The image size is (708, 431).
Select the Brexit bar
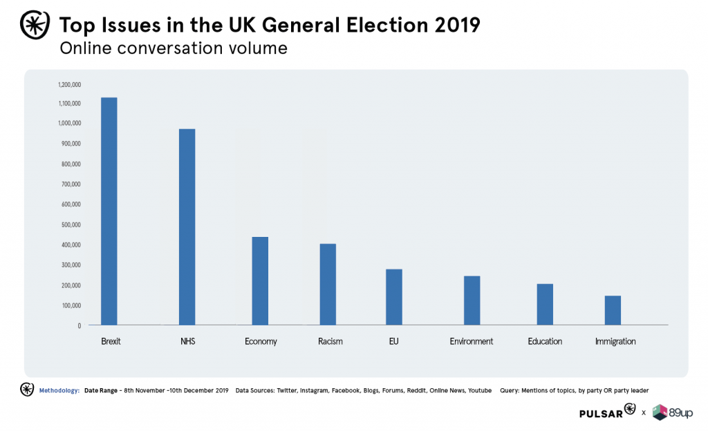(109, 211)
